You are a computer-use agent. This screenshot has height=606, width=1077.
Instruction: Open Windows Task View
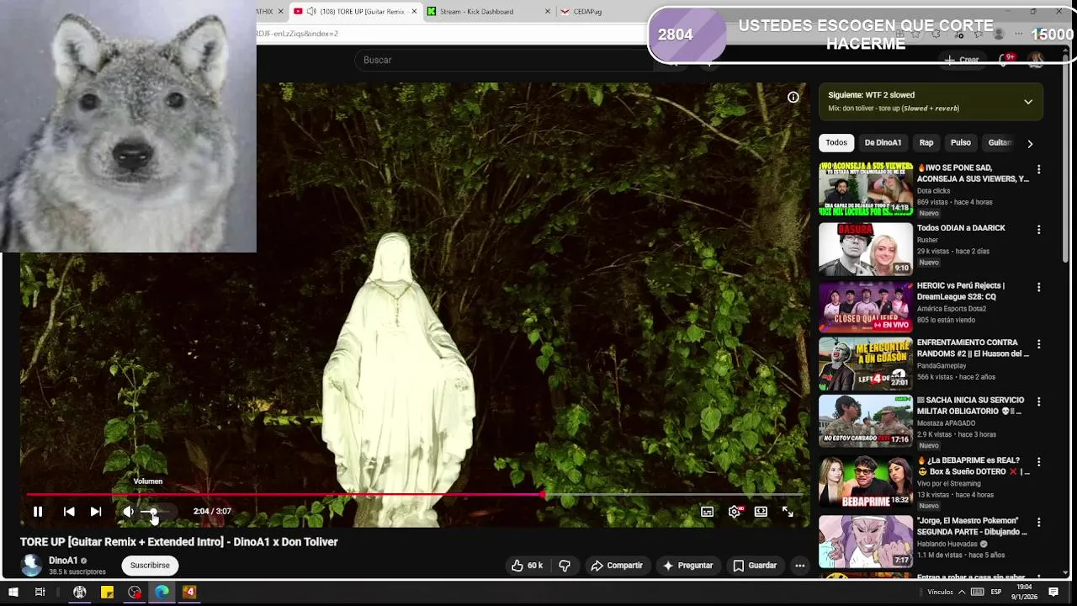(x=40, y=592)
